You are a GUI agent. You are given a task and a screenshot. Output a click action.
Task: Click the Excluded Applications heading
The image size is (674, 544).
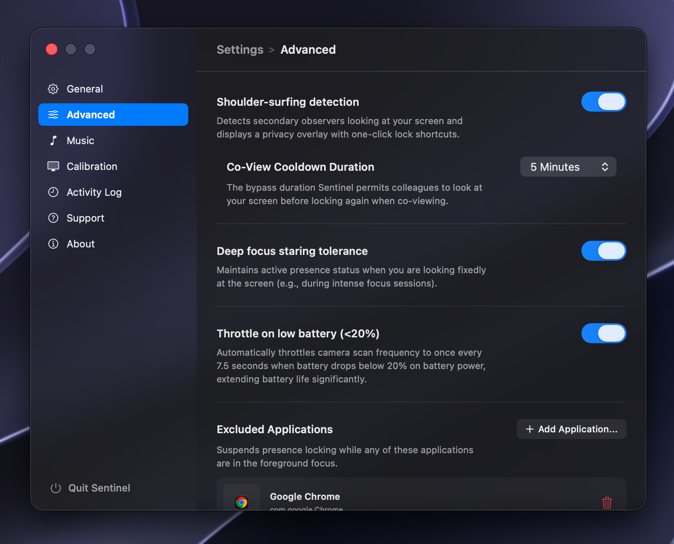coord(275,429)
